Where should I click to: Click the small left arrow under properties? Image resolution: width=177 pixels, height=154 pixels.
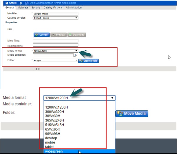point(36,69)
